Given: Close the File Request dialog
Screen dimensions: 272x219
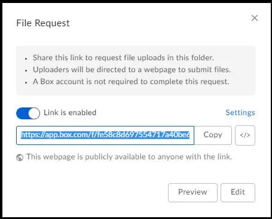Looking at the screenshot, I should (x=255, y=18).
